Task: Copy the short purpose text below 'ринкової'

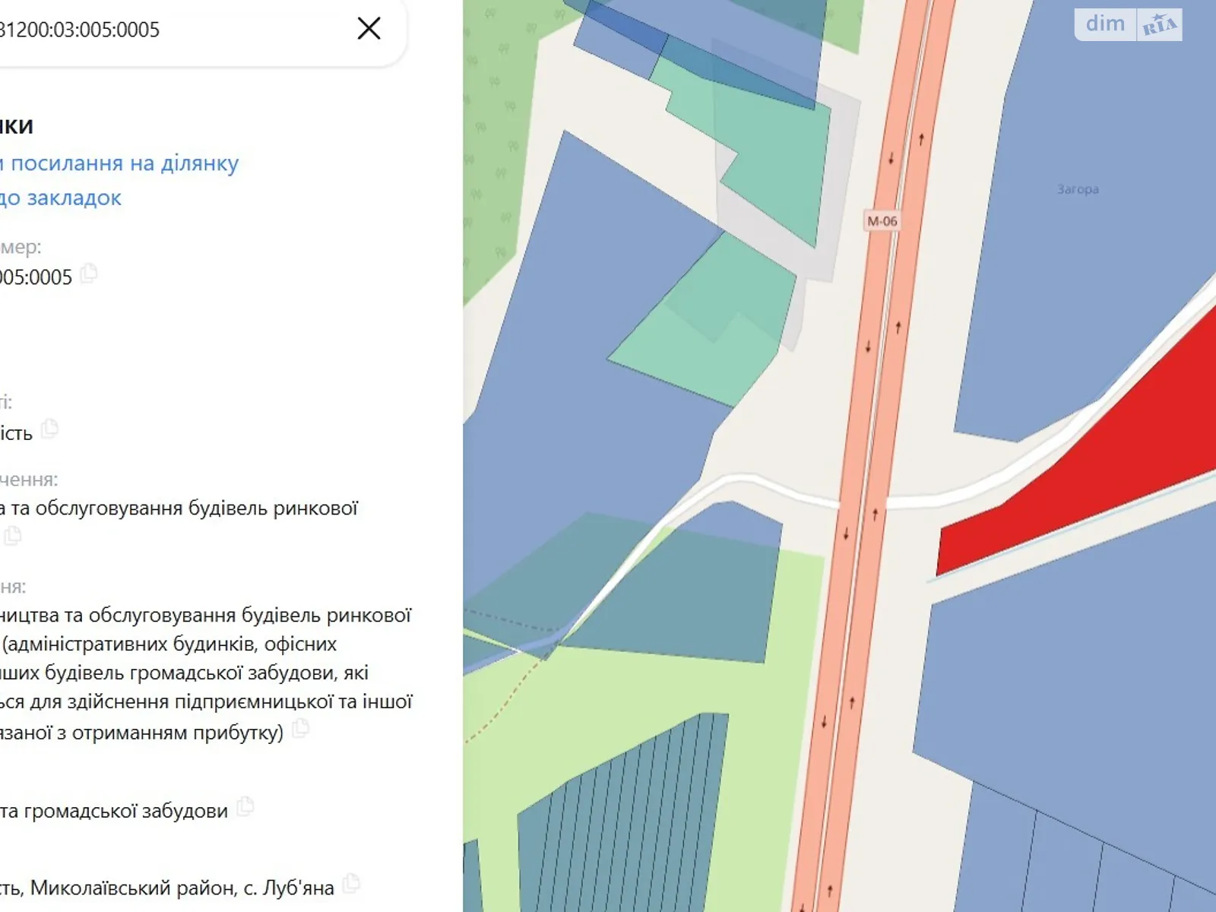Action: pos(13,536)
